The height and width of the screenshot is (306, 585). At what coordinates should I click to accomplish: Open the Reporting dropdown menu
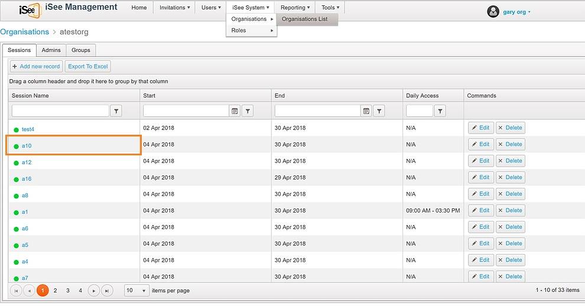295,8
